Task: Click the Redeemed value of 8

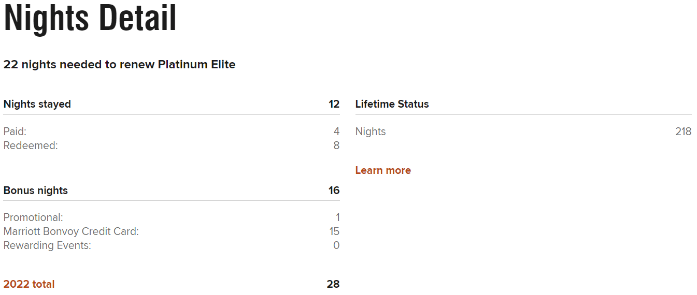Action: point(336,145)
